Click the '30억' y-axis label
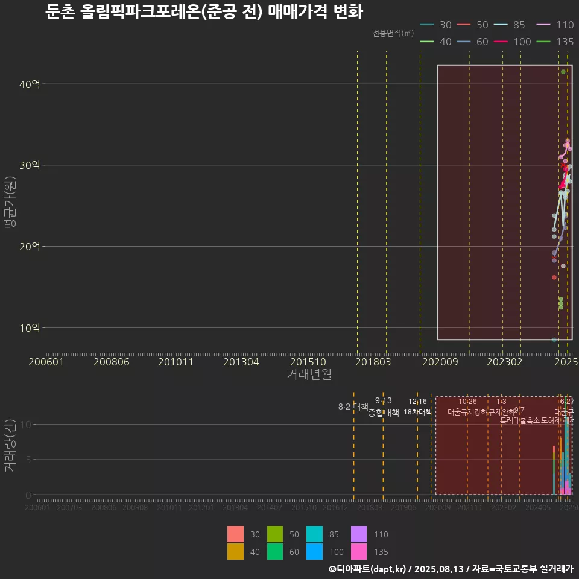 [x=30, y=165]
